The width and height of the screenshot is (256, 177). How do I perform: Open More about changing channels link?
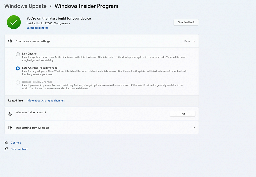click(x=46, y=101)
